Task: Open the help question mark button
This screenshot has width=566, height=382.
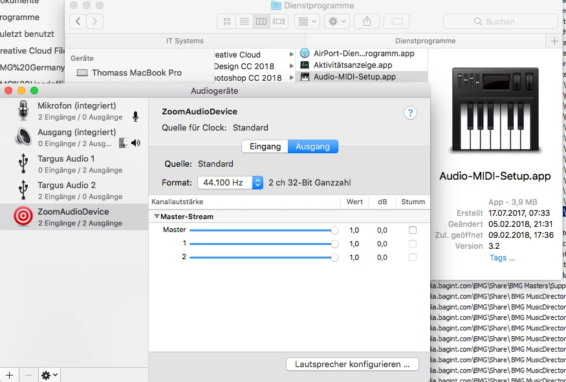Action: [410, 113]
